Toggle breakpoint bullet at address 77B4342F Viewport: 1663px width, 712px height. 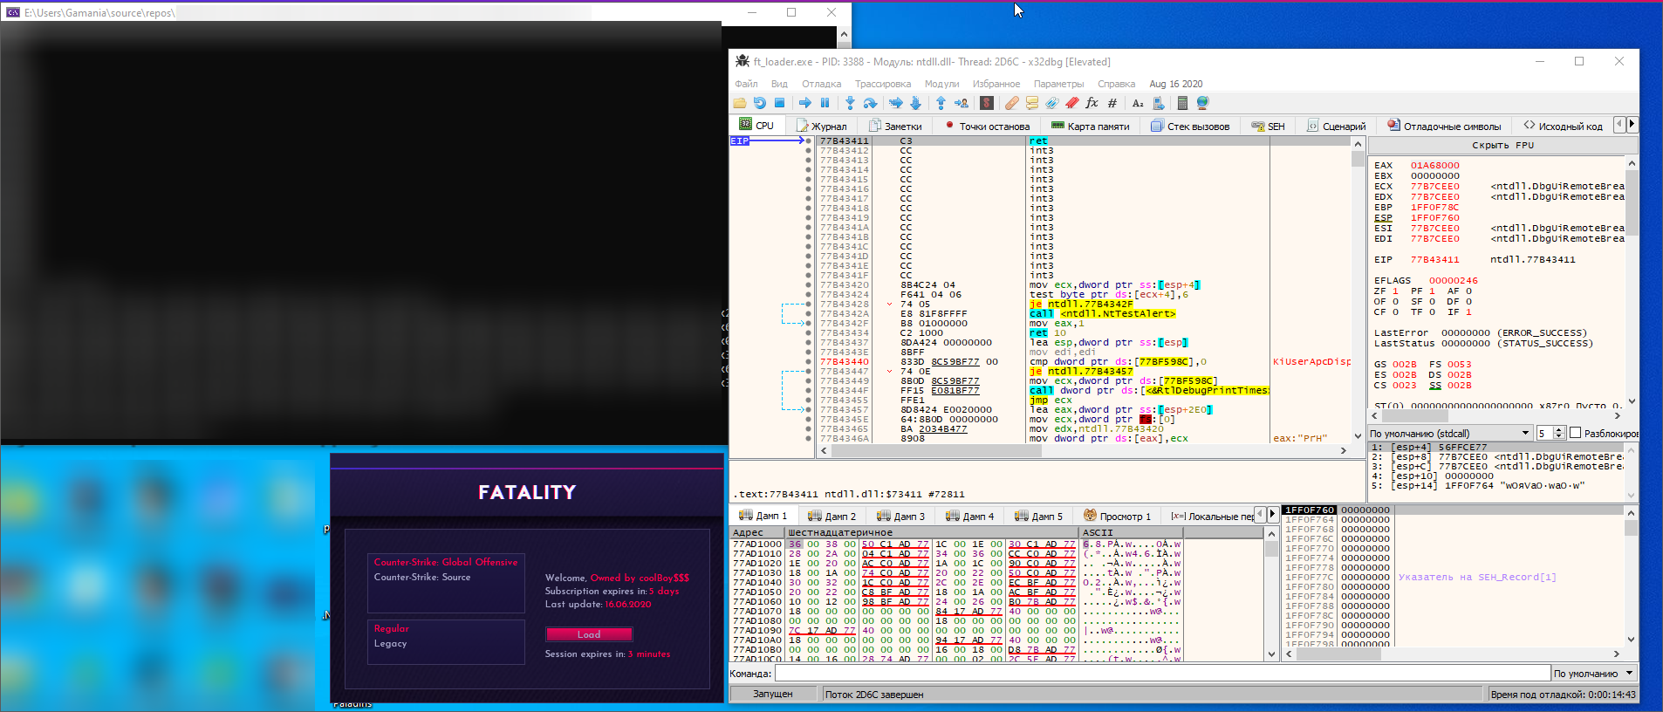click(x=808, y=324)
